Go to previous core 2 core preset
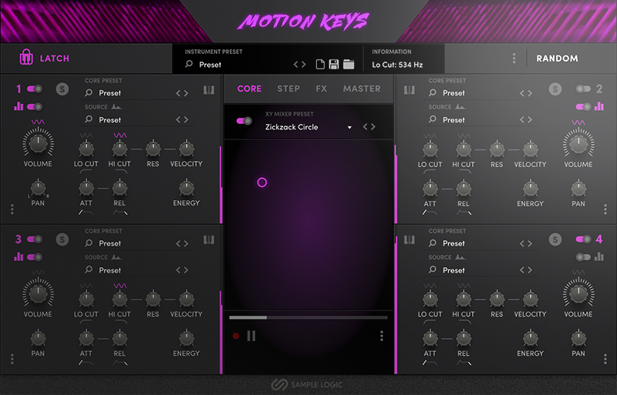The height and width of the screenshot is (395, 617). pos(522,93)
